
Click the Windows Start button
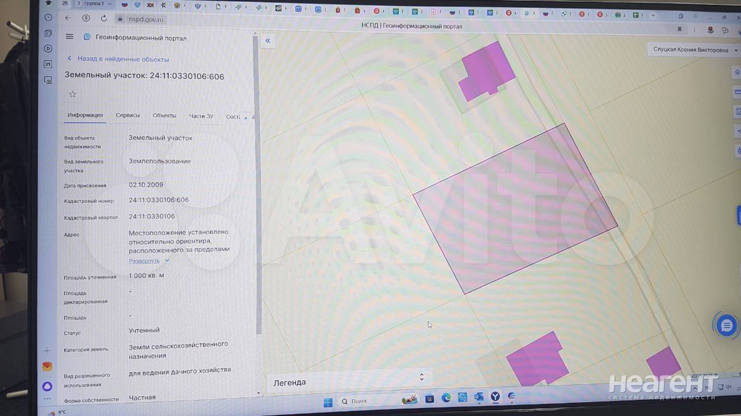tap(328, 402)
